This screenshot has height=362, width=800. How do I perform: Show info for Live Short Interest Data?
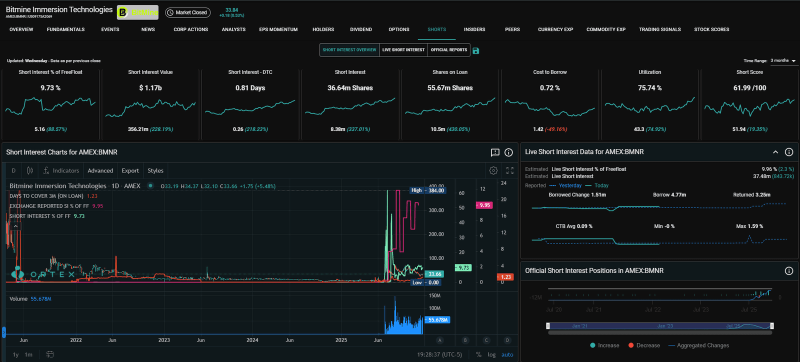789,152
